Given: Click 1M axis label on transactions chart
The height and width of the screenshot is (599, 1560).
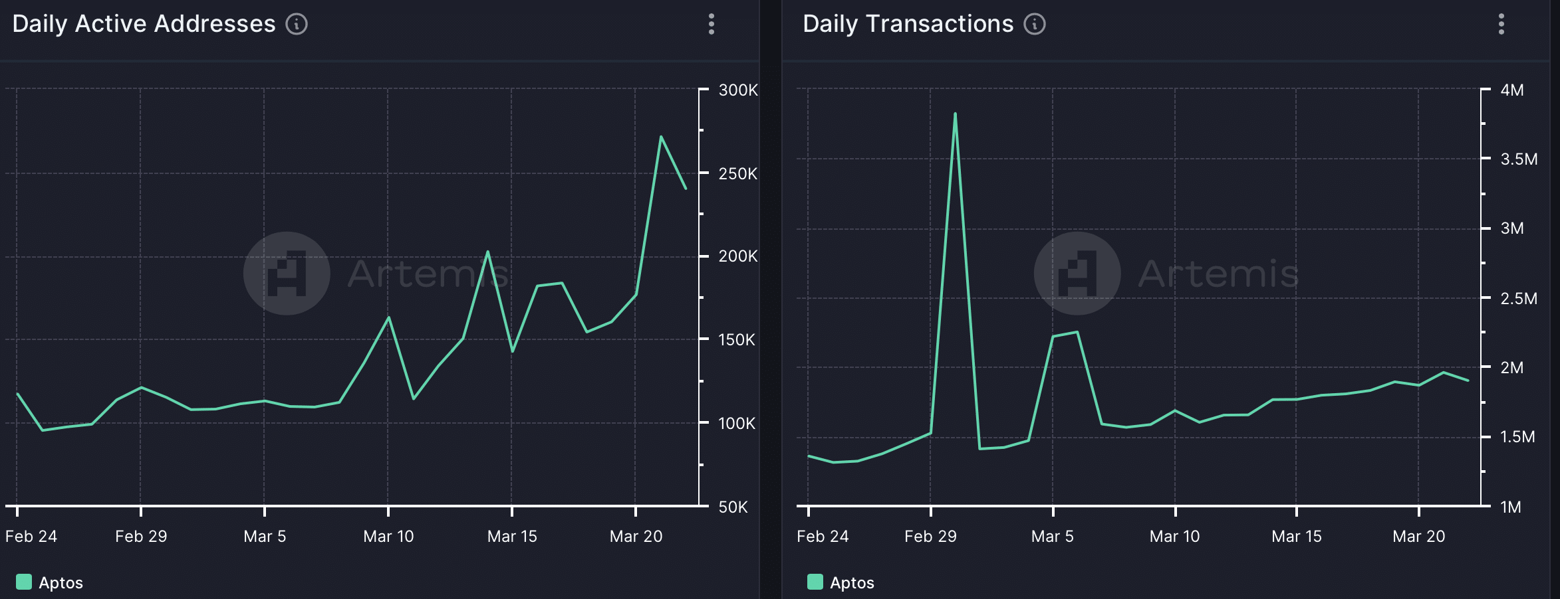Looking at the screenshot, I should pos(1511,507).
